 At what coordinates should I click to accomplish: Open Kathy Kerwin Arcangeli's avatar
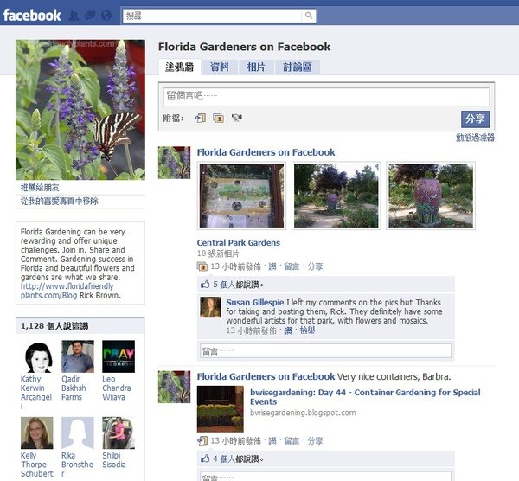pos(39,357)
